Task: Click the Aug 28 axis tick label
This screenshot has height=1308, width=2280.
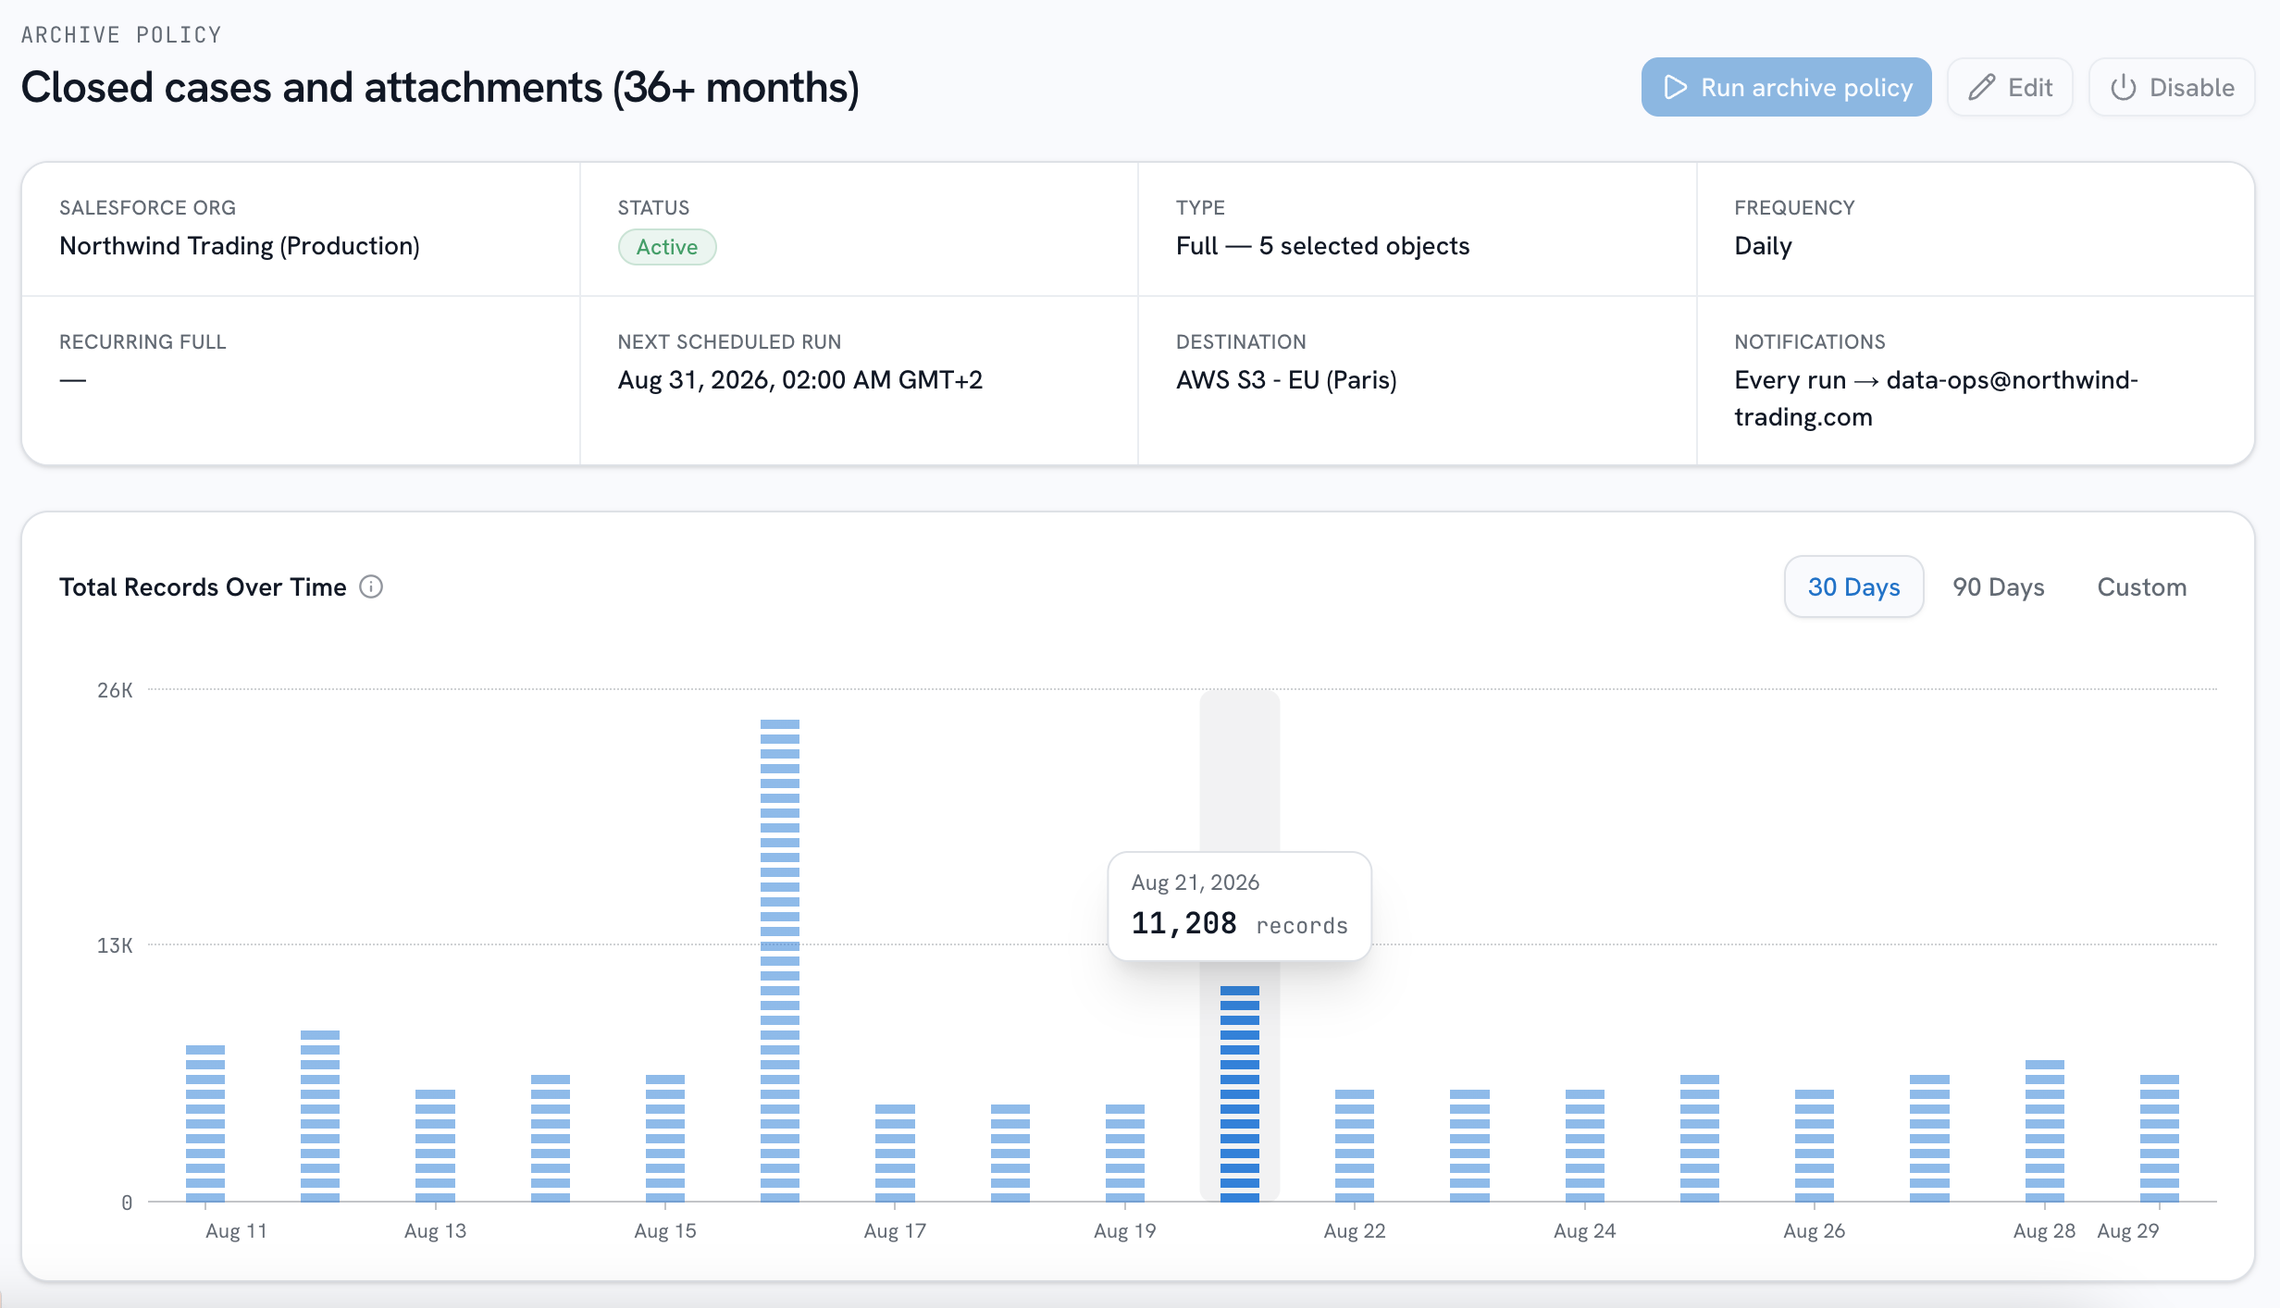Action: (x=2044, y=1230)
